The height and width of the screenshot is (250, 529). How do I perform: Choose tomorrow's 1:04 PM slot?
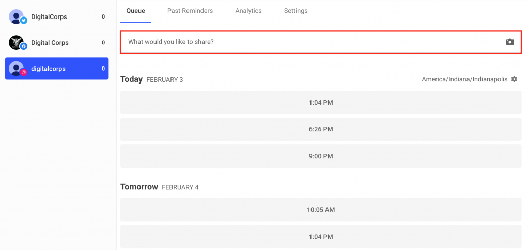pyautogui.click(x=321, y=237)
